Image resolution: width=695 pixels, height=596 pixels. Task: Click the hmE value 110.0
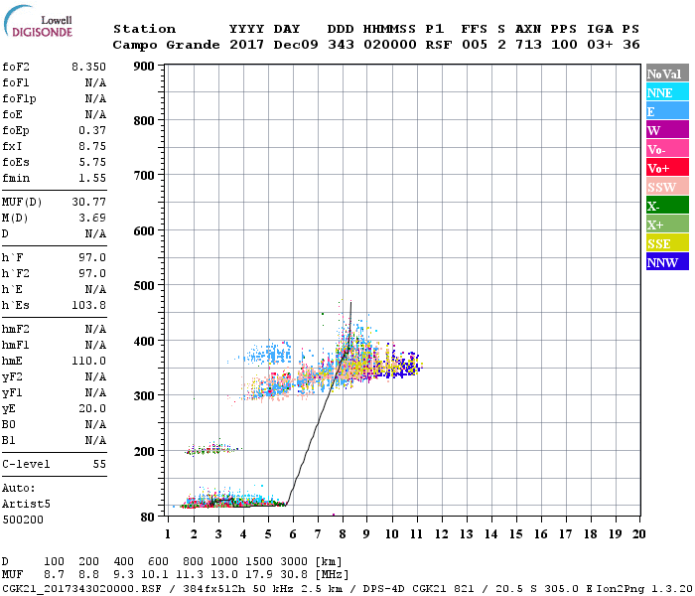[88, 361]
